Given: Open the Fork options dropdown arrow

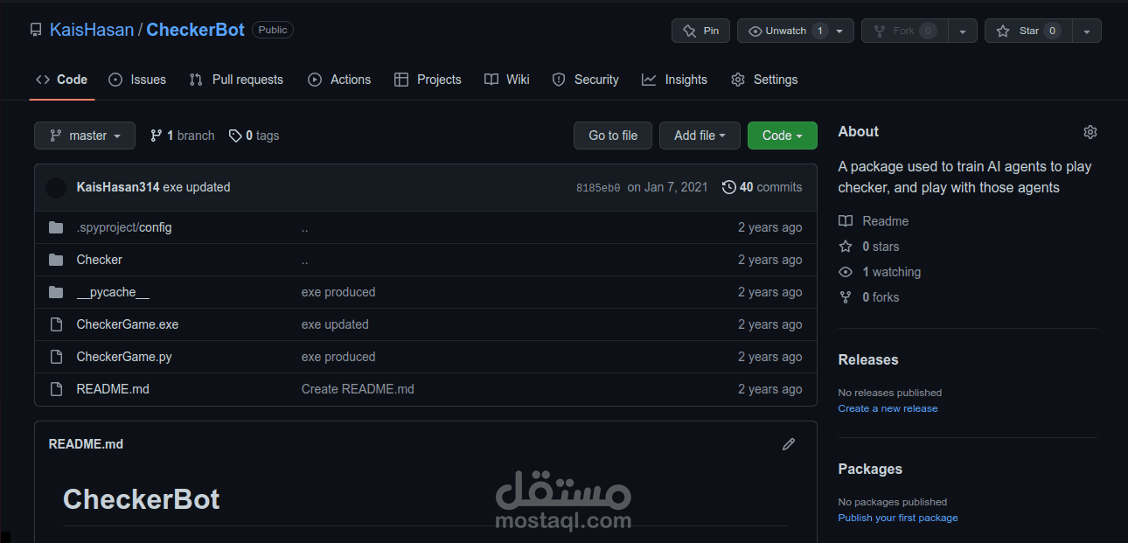Looking at the screenshot, I should pyautogui.click(x=963, y=31).
